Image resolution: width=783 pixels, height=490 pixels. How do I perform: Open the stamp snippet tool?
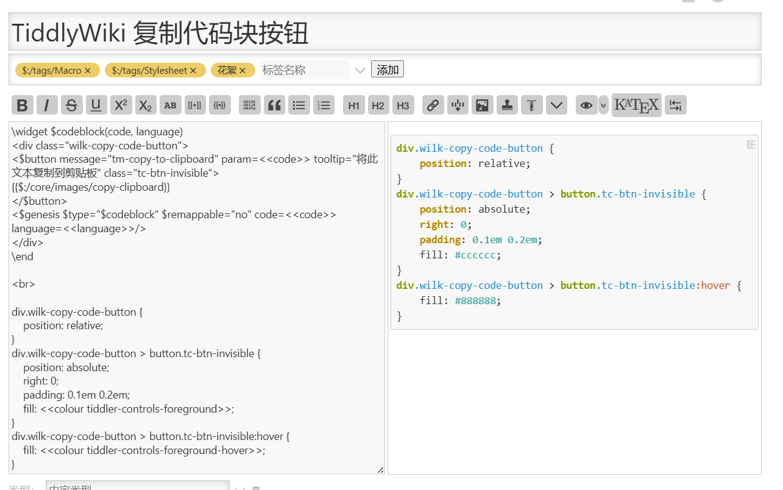pyautogui.click(x=507, y=105)
